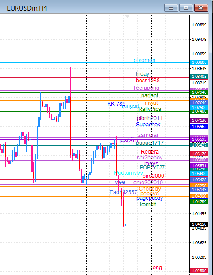
Task: Select the friday line label
Action: click(x=143, y=74)
